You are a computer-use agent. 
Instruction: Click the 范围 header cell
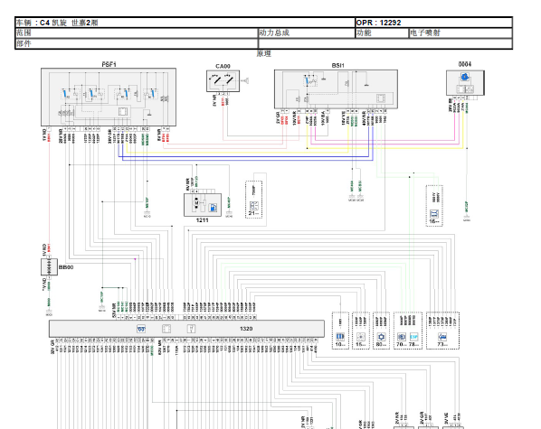tap(137, 33)
